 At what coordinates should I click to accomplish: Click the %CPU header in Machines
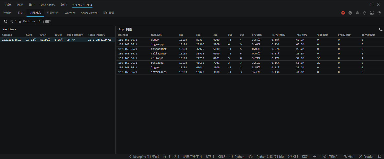29,35
